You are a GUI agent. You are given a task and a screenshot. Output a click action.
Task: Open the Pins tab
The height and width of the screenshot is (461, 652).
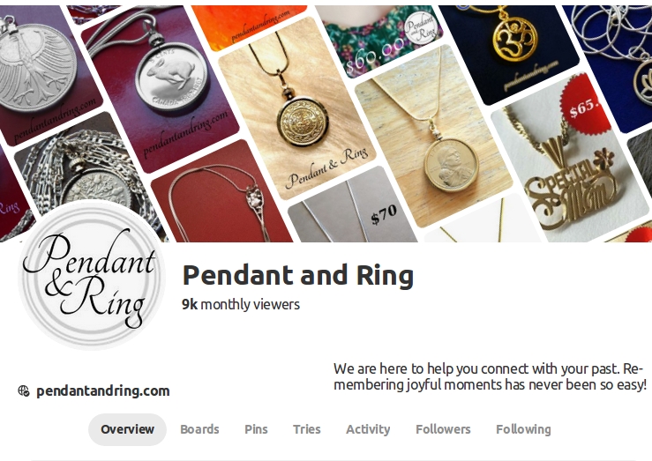256,429
